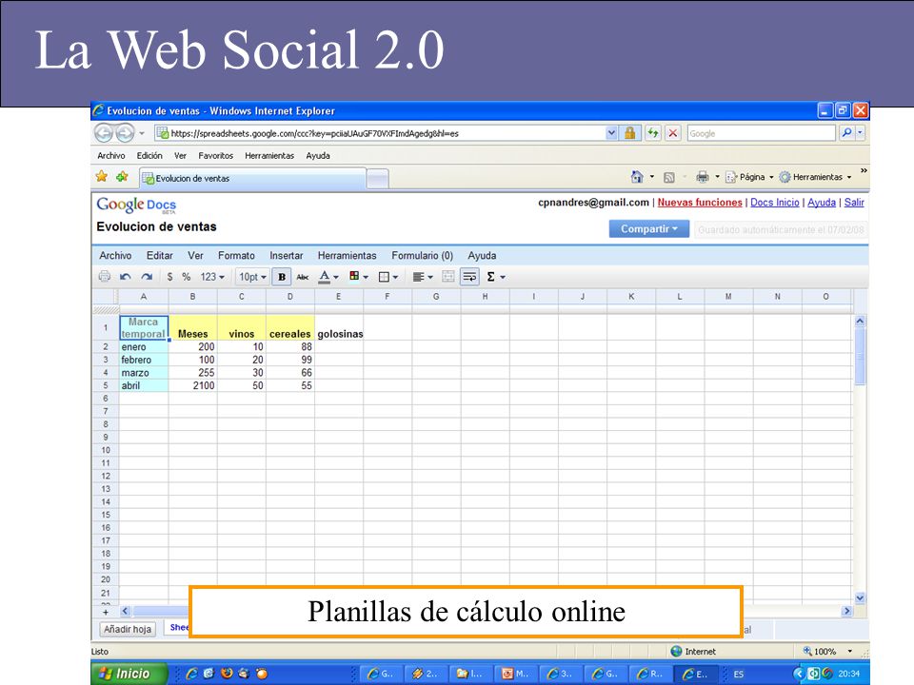Redo the last undone action
Image resolution: width=914 pixels, height=685 pixels.
[147, 277]
